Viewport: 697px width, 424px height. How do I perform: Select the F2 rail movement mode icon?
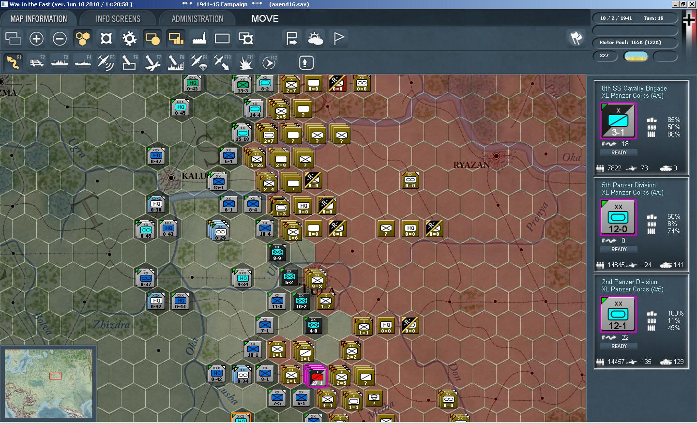tap(37, 62)
